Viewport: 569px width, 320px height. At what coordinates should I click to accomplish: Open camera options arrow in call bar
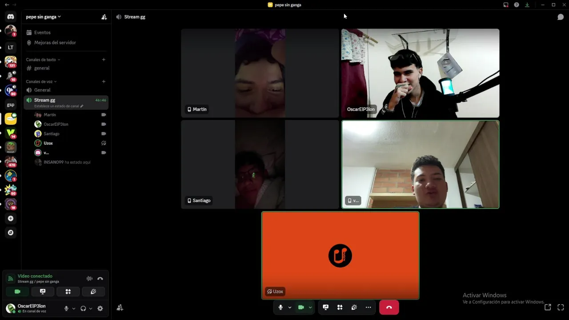[x=310, y=307]
